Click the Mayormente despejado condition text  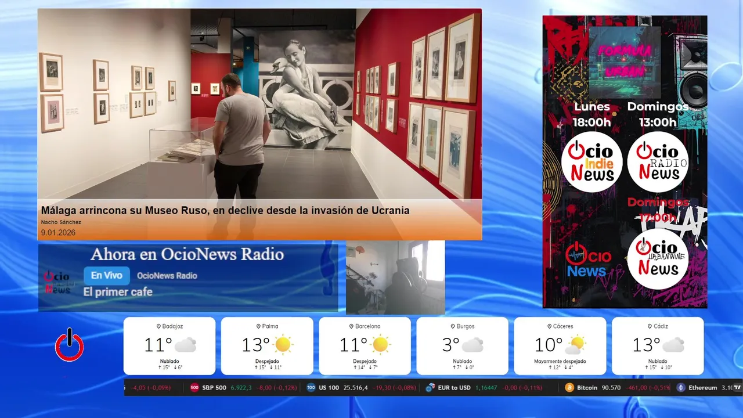[560, 361]
